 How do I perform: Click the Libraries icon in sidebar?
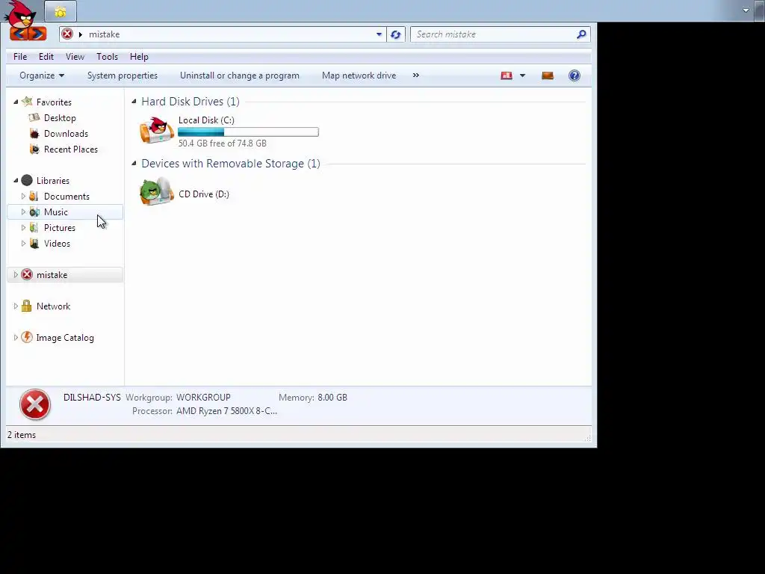tap(27, 180)
